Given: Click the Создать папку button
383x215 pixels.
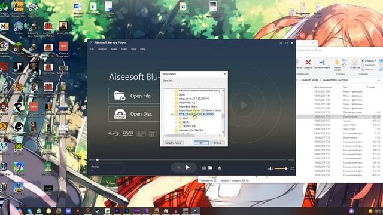Looking at the screenshot, I should point(173,143).
